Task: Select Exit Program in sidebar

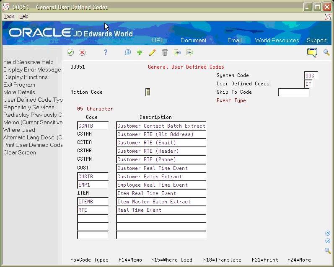Action: tap(19, 85)
